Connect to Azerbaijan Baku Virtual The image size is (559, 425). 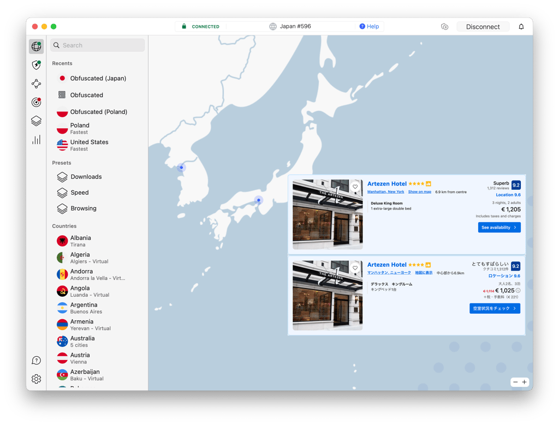click(x=97, y=375)
